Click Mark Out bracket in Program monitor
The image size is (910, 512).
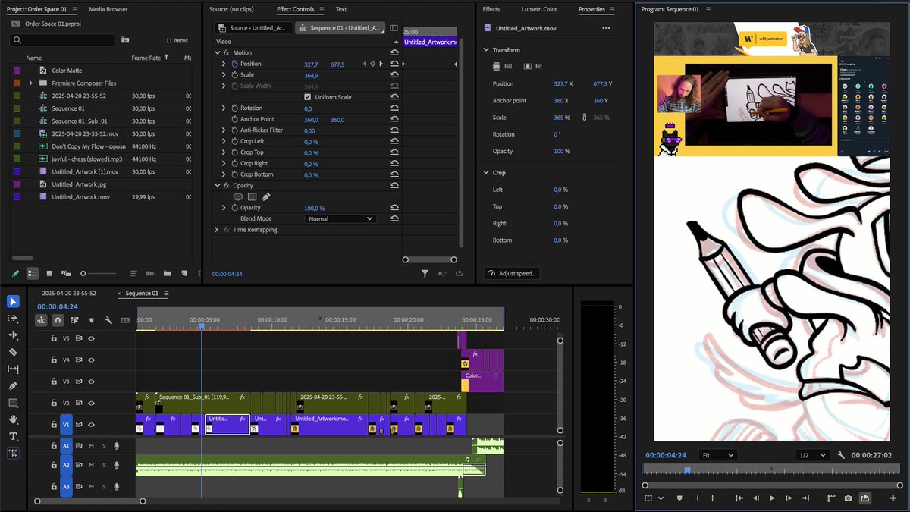pyautogui.click(x=713, y=498)
